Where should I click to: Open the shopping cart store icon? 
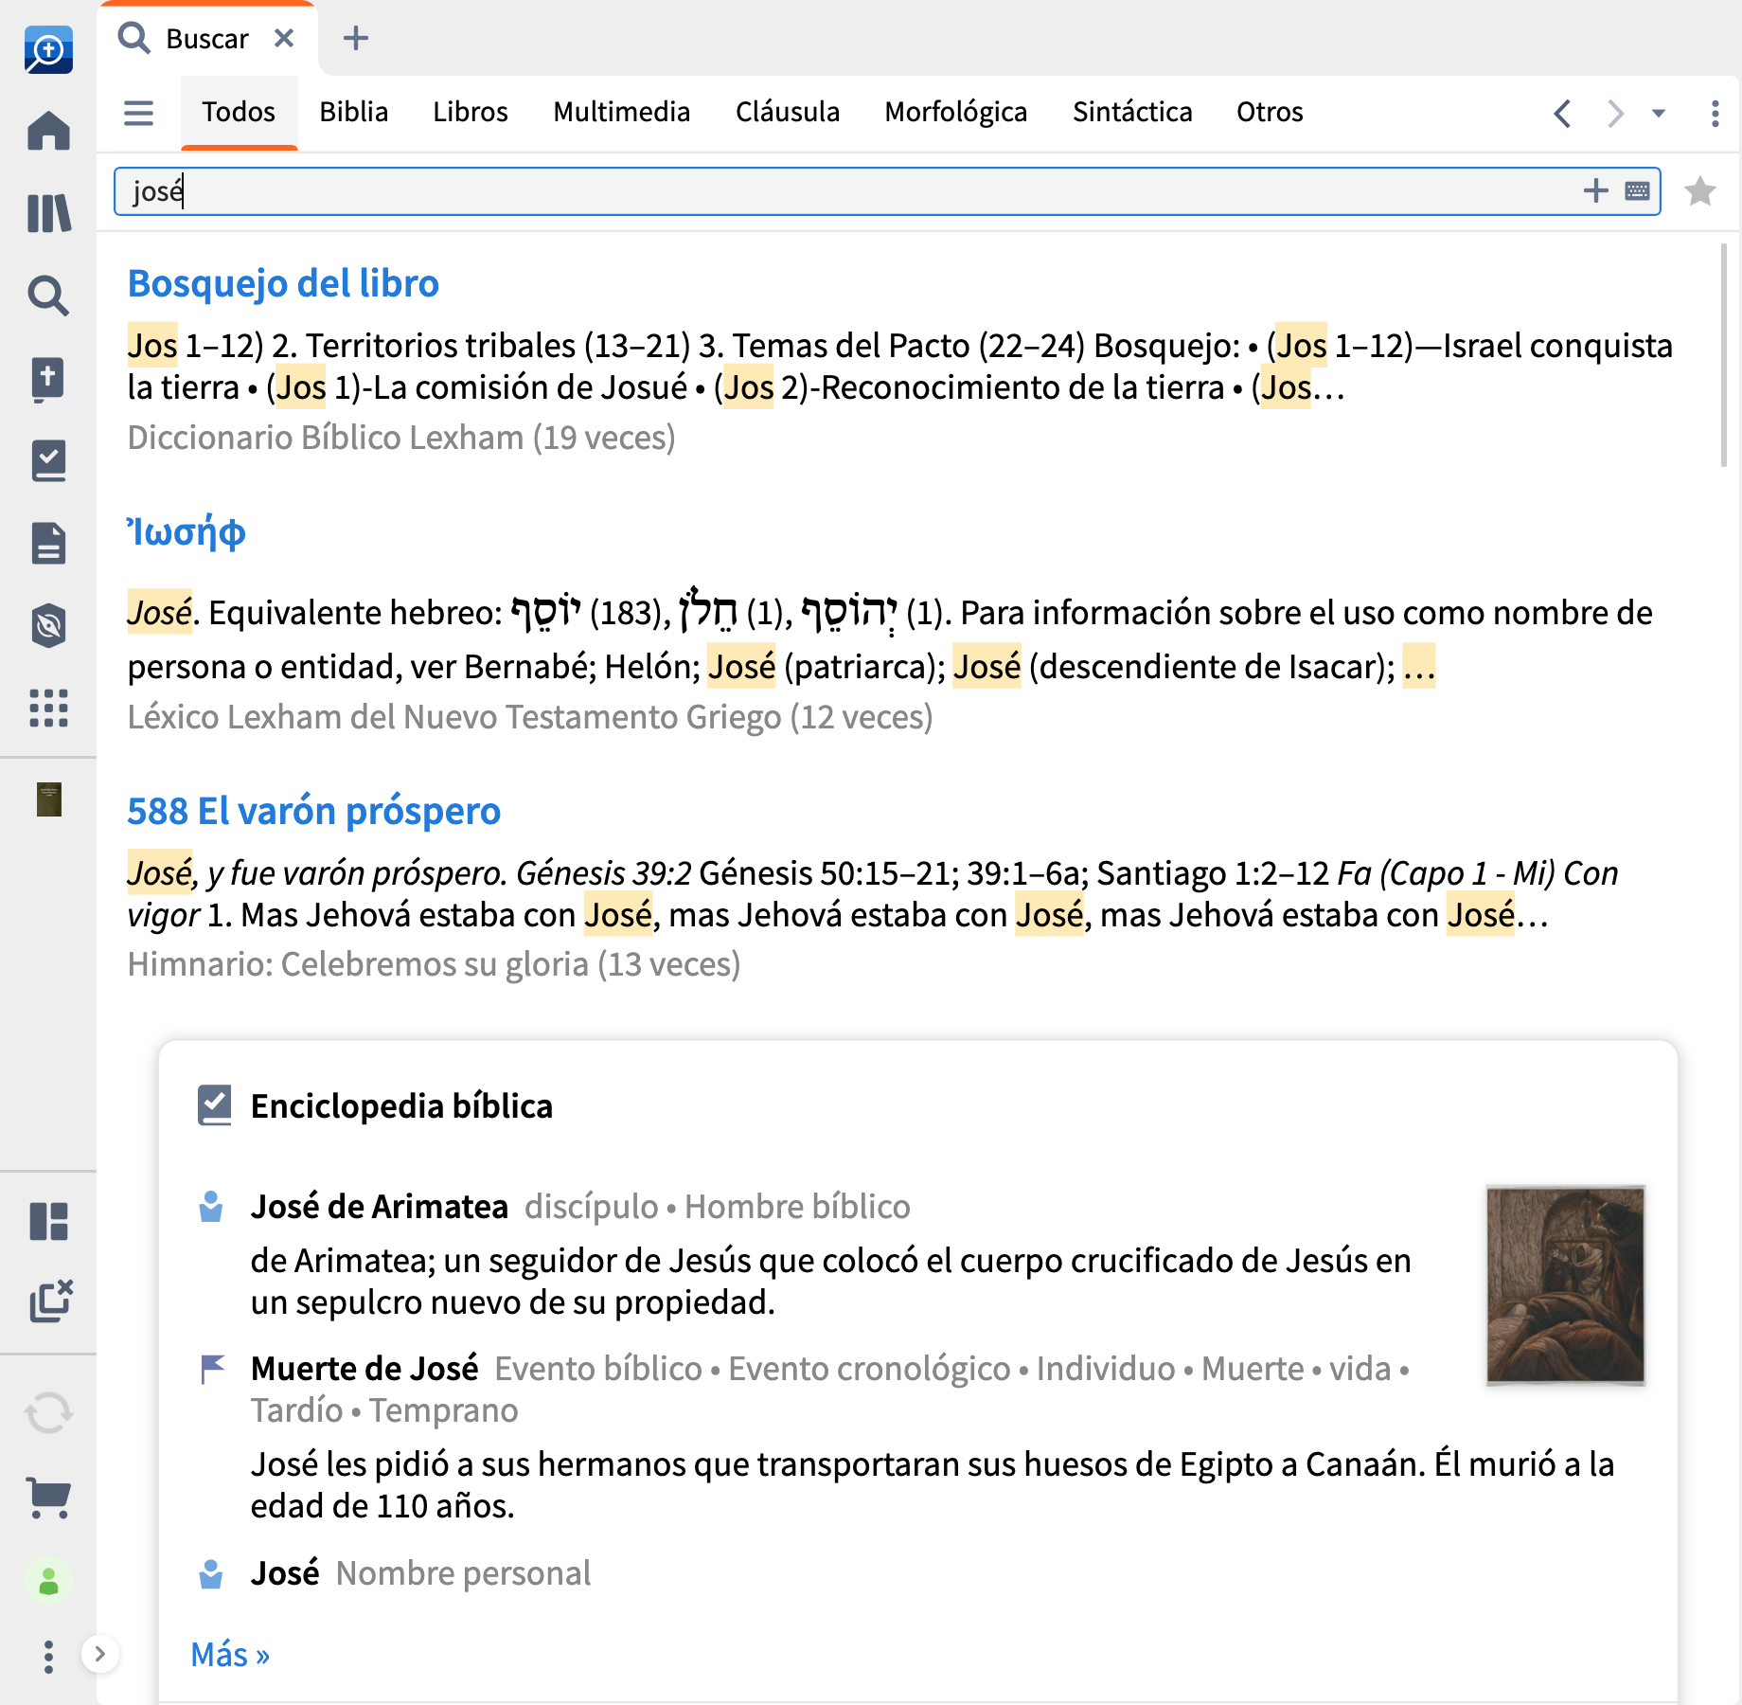point(48,1497)
